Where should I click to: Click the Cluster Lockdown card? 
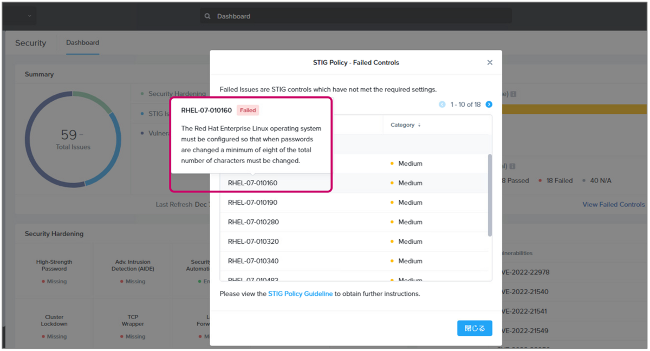(54, 326)
